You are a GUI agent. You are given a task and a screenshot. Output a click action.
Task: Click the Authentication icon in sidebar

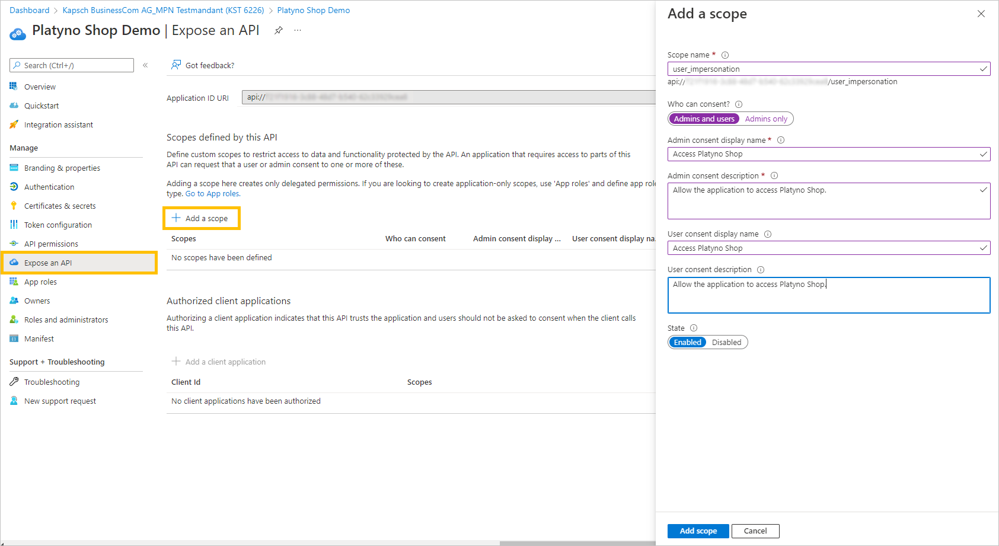coord(14,187)
